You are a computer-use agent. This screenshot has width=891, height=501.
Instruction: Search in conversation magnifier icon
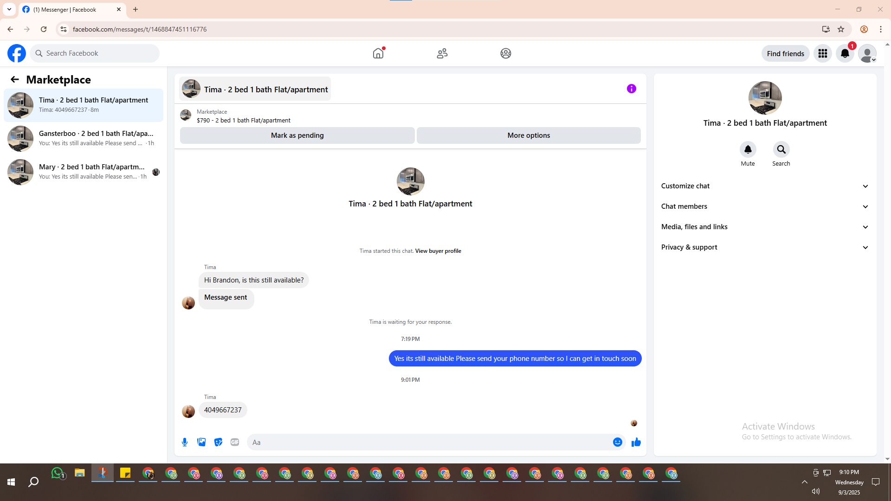tap(781, 149)
